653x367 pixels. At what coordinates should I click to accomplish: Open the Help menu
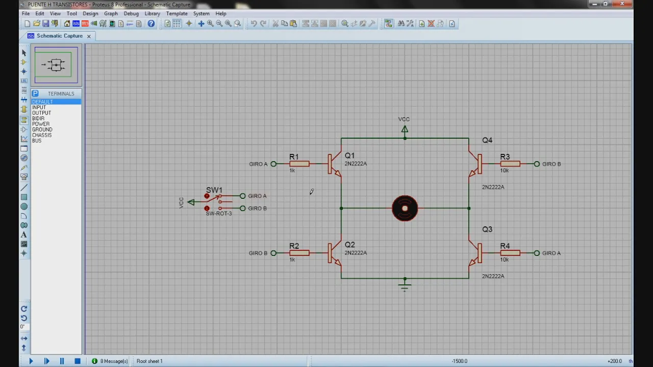(x=221, y=13)
